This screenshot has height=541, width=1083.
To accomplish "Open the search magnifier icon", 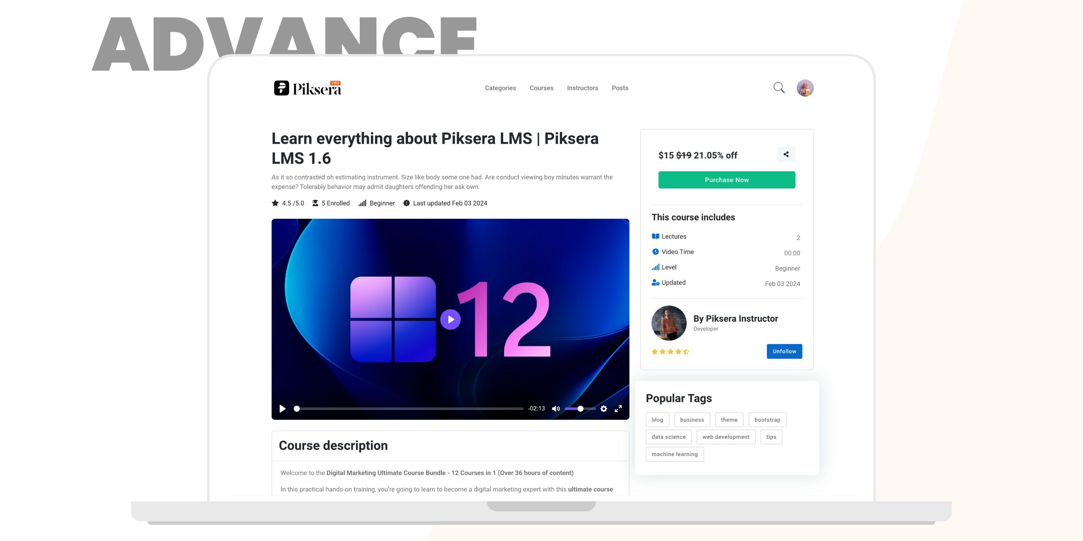I will [779, 88].
